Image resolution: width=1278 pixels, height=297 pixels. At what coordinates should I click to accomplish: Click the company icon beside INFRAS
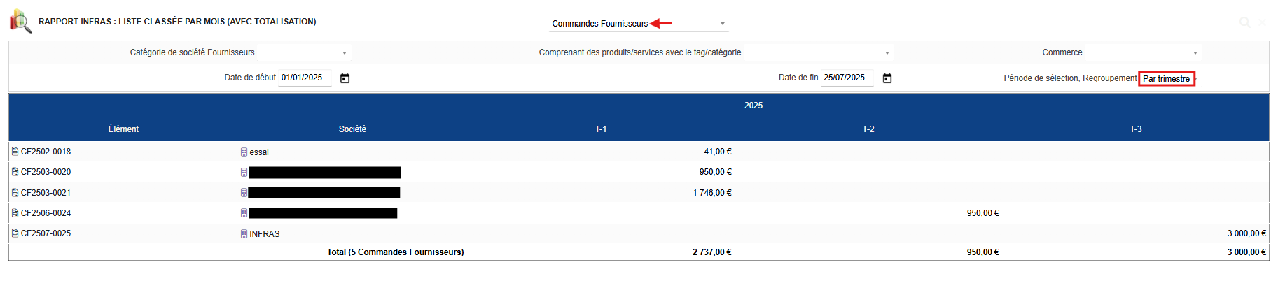244,234
